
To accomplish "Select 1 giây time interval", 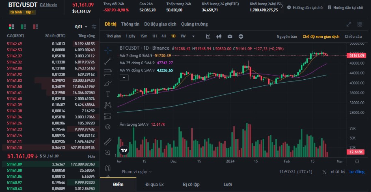I will coord(130,36).
